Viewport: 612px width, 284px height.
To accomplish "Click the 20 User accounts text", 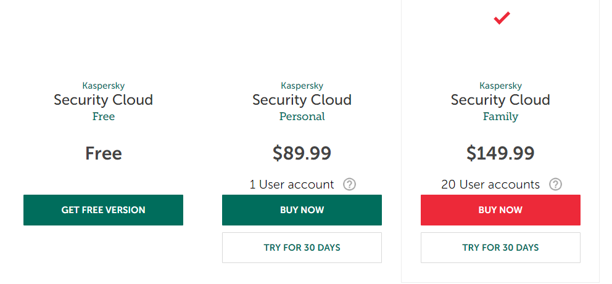I will click(490, 184).
